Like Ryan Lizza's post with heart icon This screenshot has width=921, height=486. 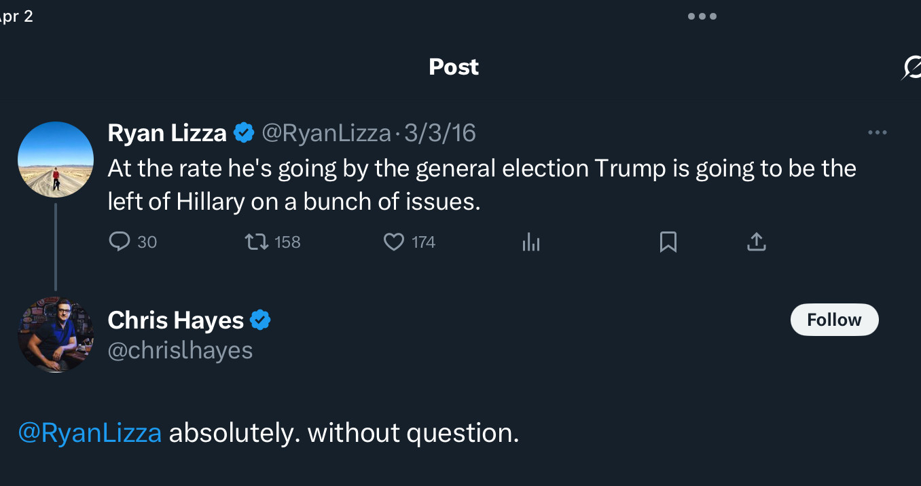pos(394,242)
